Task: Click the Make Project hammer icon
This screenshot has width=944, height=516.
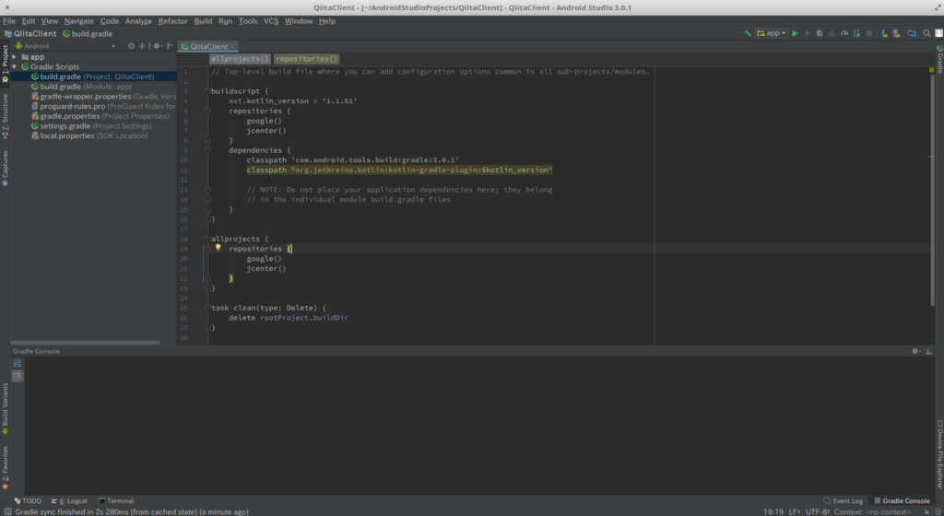Action: (748, 33)
